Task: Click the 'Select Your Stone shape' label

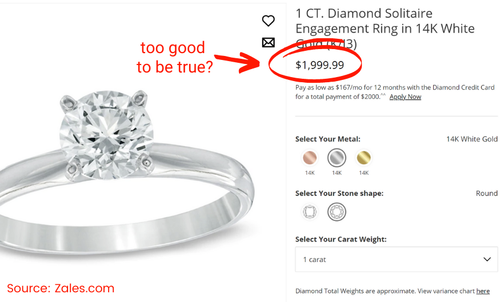Action: click(339, 194)
